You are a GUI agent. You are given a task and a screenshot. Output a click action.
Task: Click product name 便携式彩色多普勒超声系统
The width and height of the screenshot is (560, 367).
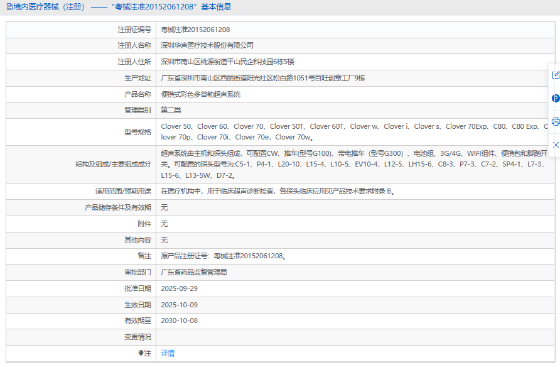pos(200,94)
